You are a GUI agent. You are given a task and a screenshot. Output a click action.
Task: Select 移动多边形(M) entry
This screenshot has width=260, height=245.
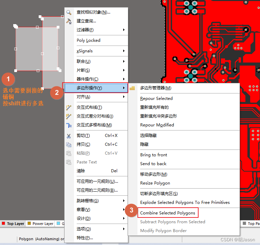[184, 174]
